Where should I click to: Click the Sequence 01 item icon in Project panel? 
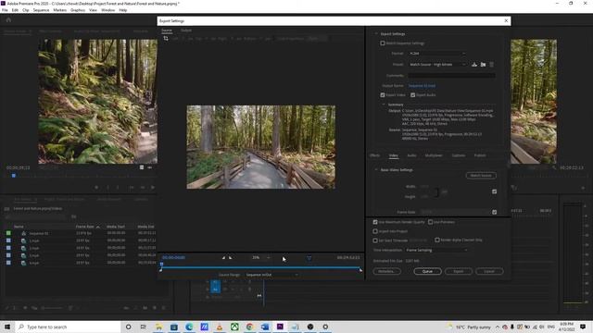24,233
